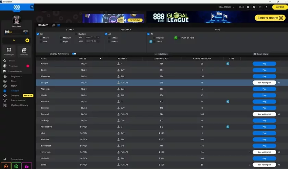Click SPIN NOW on the wheel banner
288x169 pixels.
pos(135,20)
